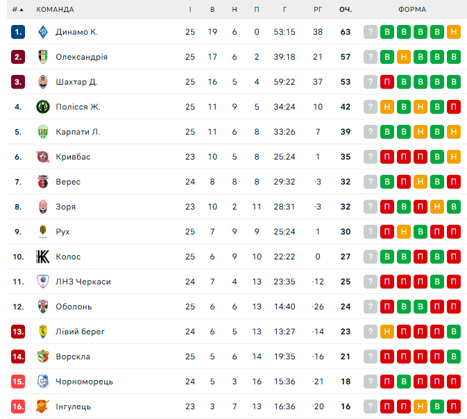Open the ЛНЗ Черкаси team page
This screenshot has height=419, width=467.
click(83, 282)
